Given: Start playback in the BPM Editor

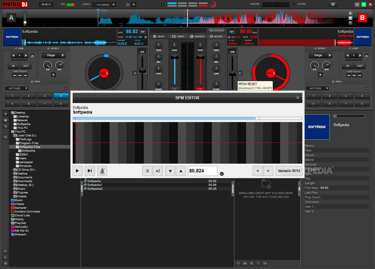Looking at the screenshot, I should tap(78, 171).
